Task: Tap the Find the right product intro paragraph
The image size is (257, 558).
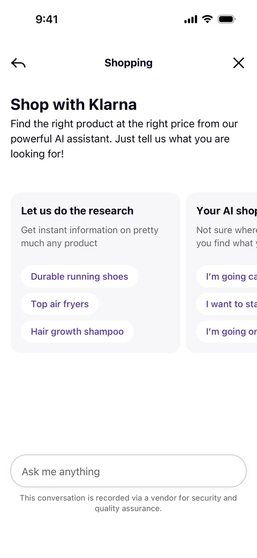Action: (124, 139)
